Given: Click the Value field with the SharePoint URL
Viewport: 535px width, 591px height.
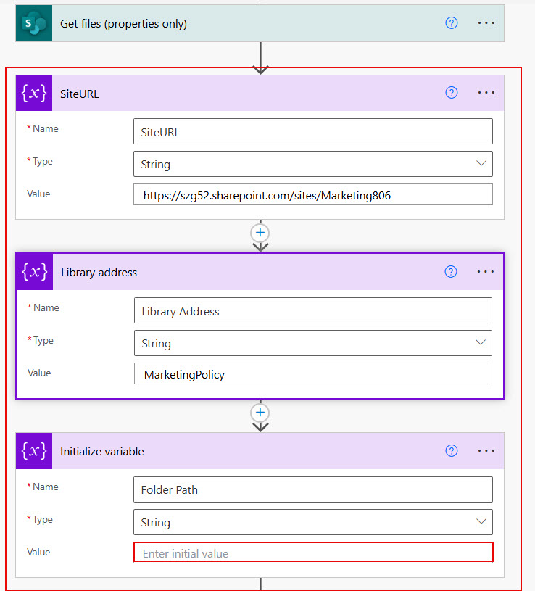Looking at the screenshot, I should coord(312,195).
